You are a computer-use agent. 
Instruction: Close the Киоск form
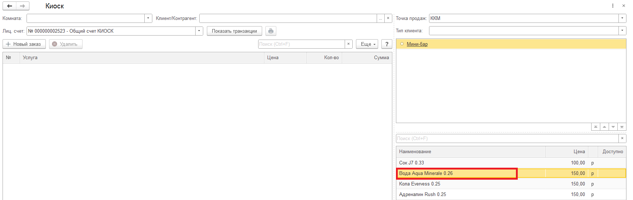pos(624,6)
